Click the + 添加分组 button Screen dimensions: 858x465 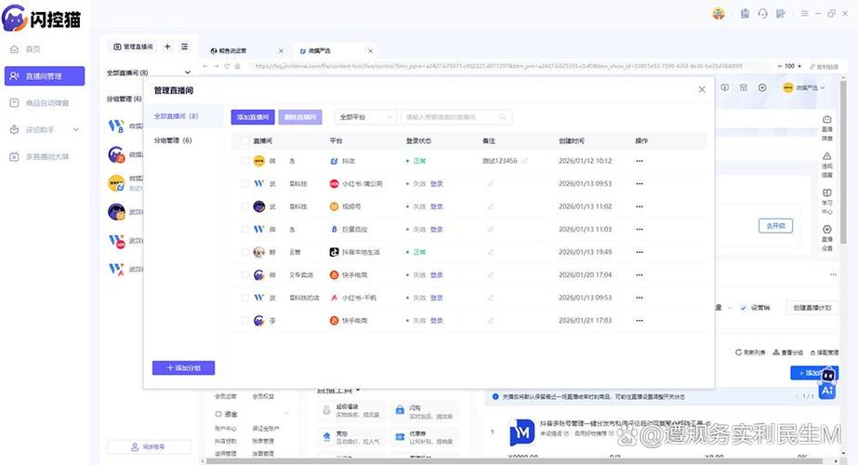pyautogui.click(x=183, y=368)
